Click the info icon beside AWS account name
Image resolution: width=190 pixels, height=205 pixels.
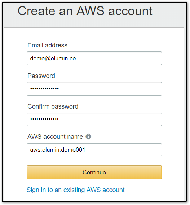point(88,137)
